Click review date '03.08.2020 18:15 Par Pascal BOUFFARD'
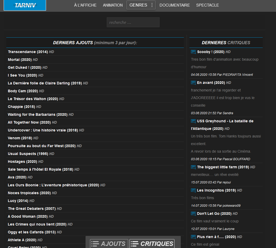 coord(221,159)
